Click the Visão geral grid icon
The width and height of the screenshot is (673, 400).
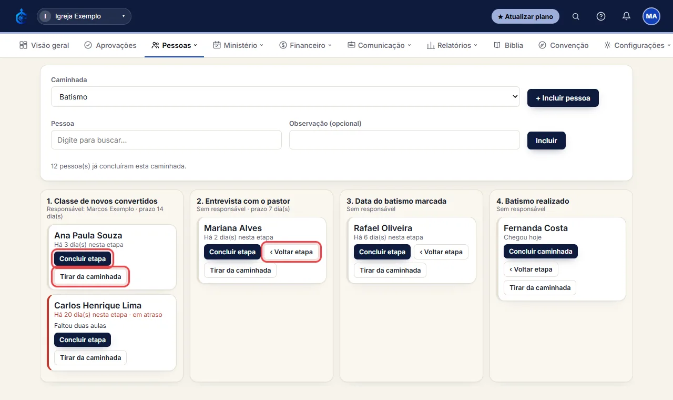23,45
